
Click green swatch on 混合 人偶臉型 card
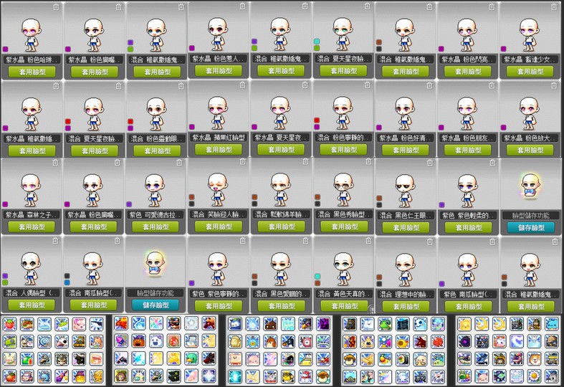click(5, 282)
